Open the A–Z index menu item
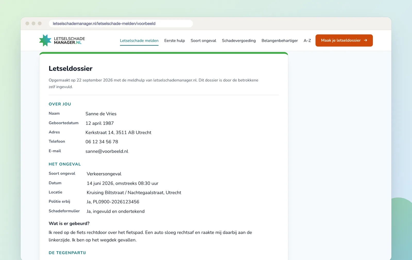Viewport: 412px width, 260px height. (307, 41)
